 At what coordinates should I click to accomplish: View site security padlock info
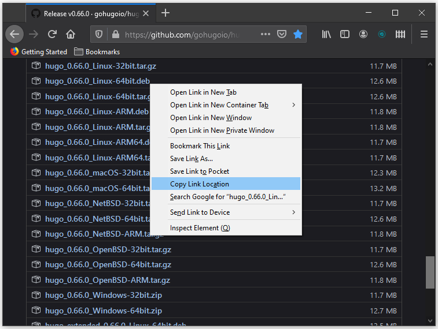(116, 34)
